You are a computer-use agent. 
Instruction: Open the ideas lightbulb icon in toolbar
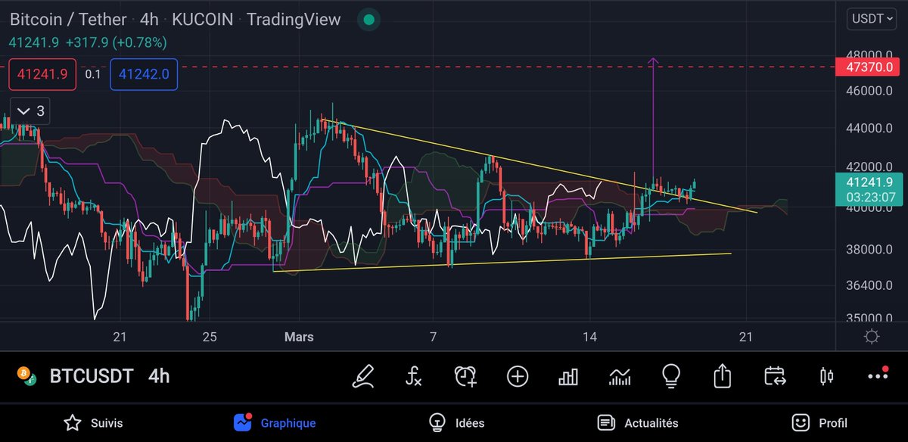pyautogui.click(x=670, y=375)
